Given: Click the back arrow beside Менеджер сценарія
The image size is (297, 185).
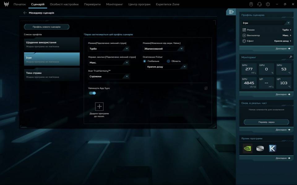Looking at the screenshot, I should coord(25,13).
